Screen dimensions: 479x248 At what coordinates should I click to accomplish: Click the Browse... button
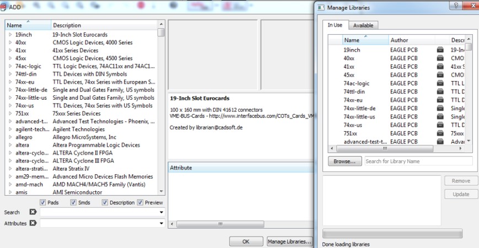[x=345, y=161]
